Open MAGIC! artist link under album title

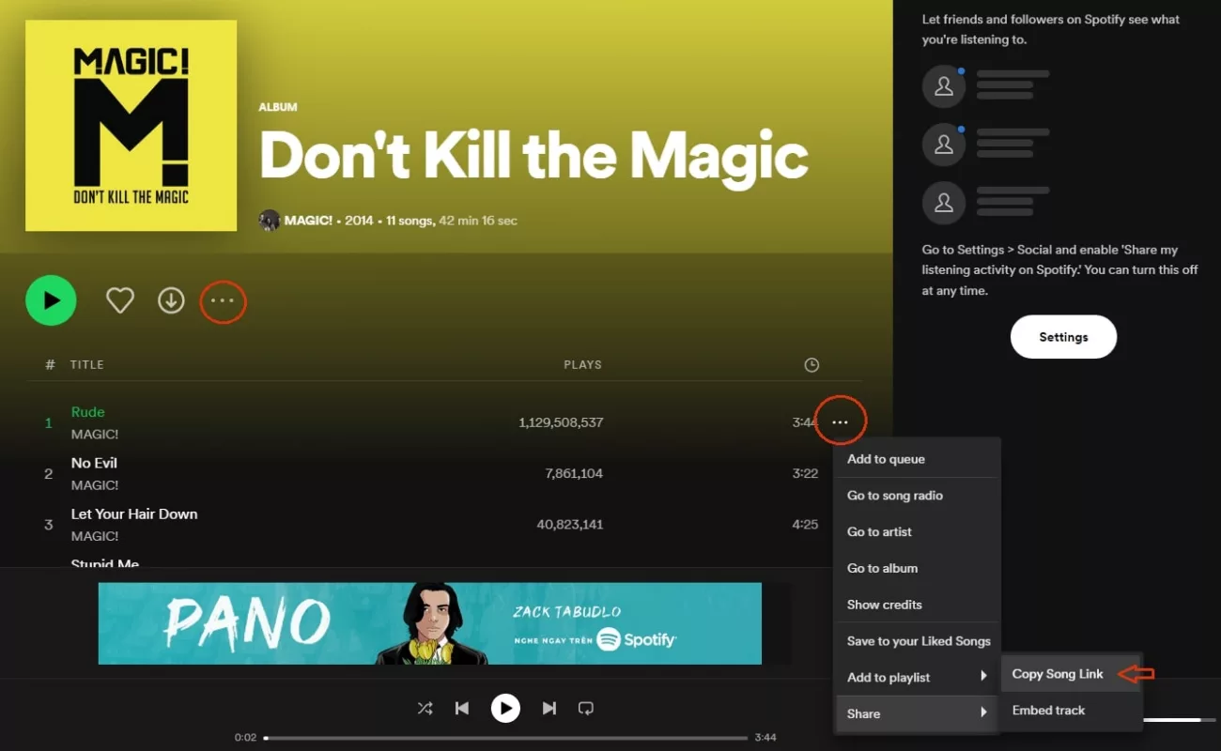pos(308,221)
